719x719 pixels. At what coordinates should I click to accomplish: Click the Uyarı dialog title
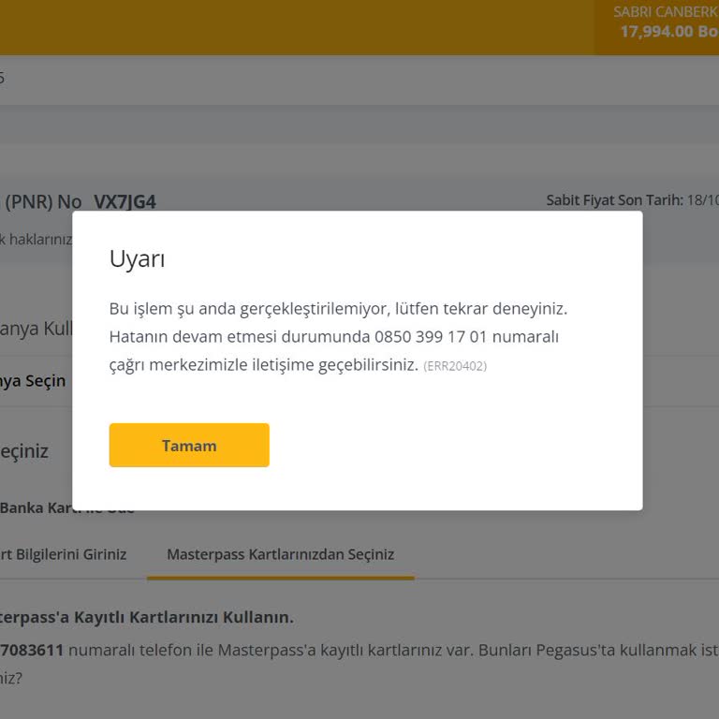(137, 259)
